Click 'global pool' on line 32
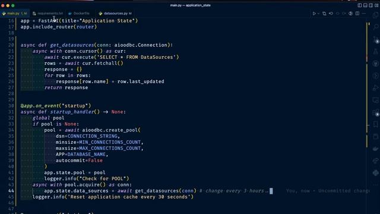This screenshot has height=214, width=380. (49, 118)
